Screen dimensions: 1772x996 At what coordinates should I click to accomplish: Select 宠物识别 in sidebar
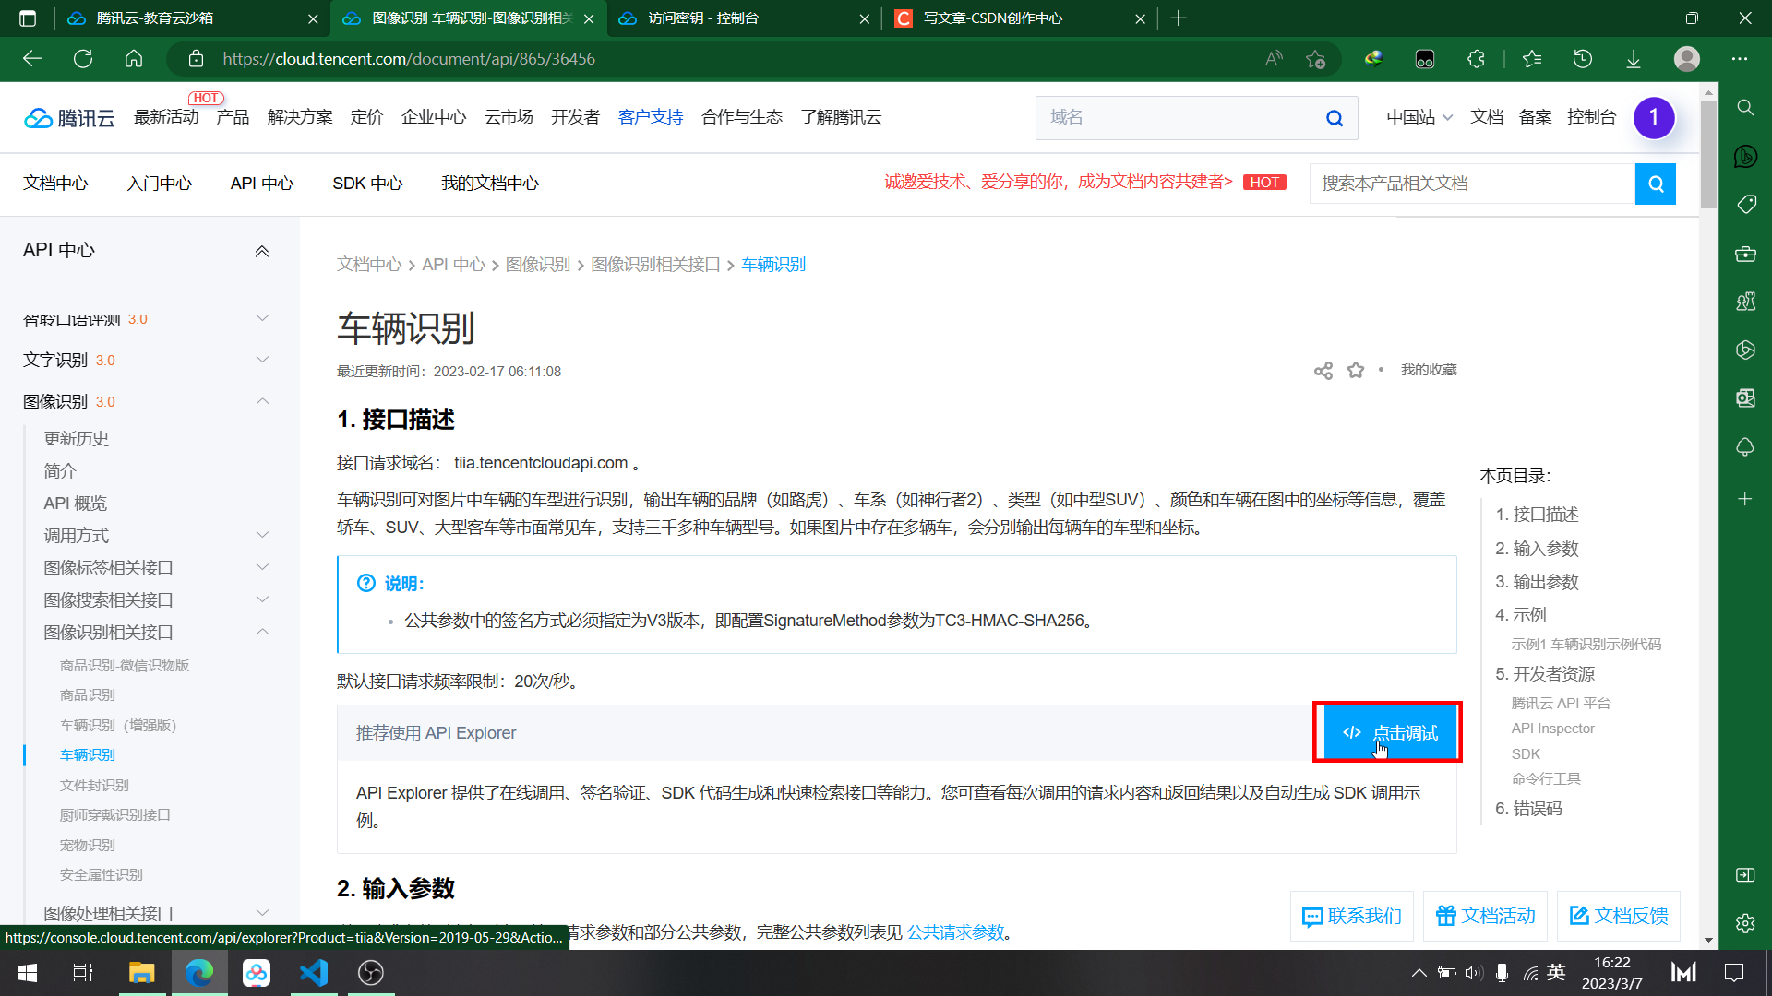point(88,846)
